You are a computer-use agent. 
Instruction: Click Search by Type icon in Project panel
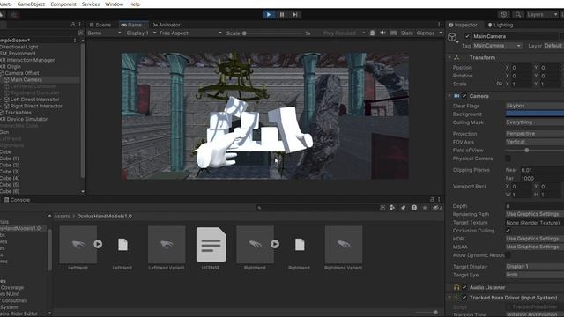coord(392,208)
